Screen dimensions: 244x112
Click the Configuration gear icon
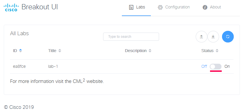[x=160, y=7]
